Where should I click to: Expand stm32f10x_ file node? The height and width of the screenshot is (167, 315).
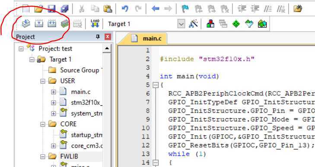click(54, 103)
